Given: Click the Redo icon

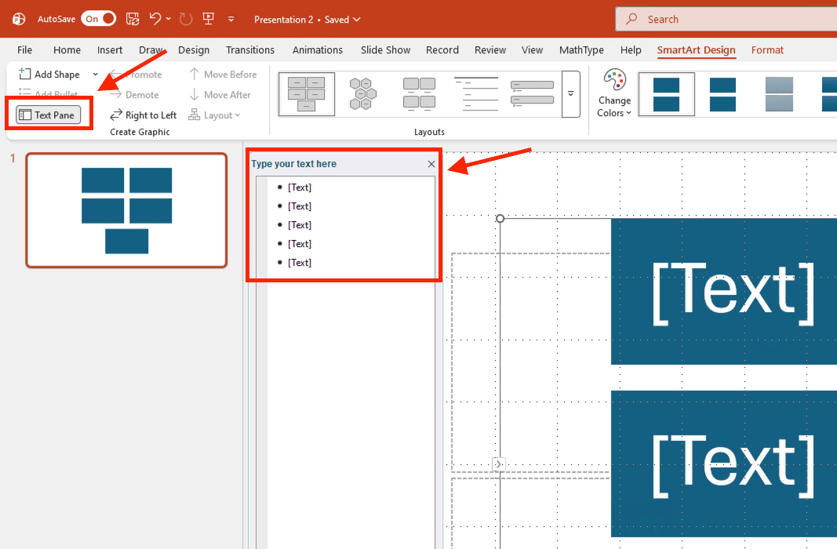Looking at the screenshot, I should click(186, 19).
